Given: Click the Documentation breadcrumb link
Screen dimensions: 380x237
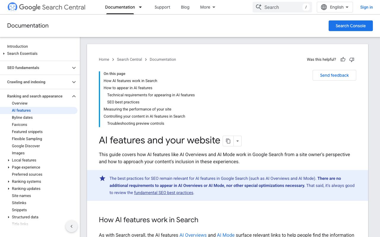Looking at the screenshot, I should (x=163, y=60).
